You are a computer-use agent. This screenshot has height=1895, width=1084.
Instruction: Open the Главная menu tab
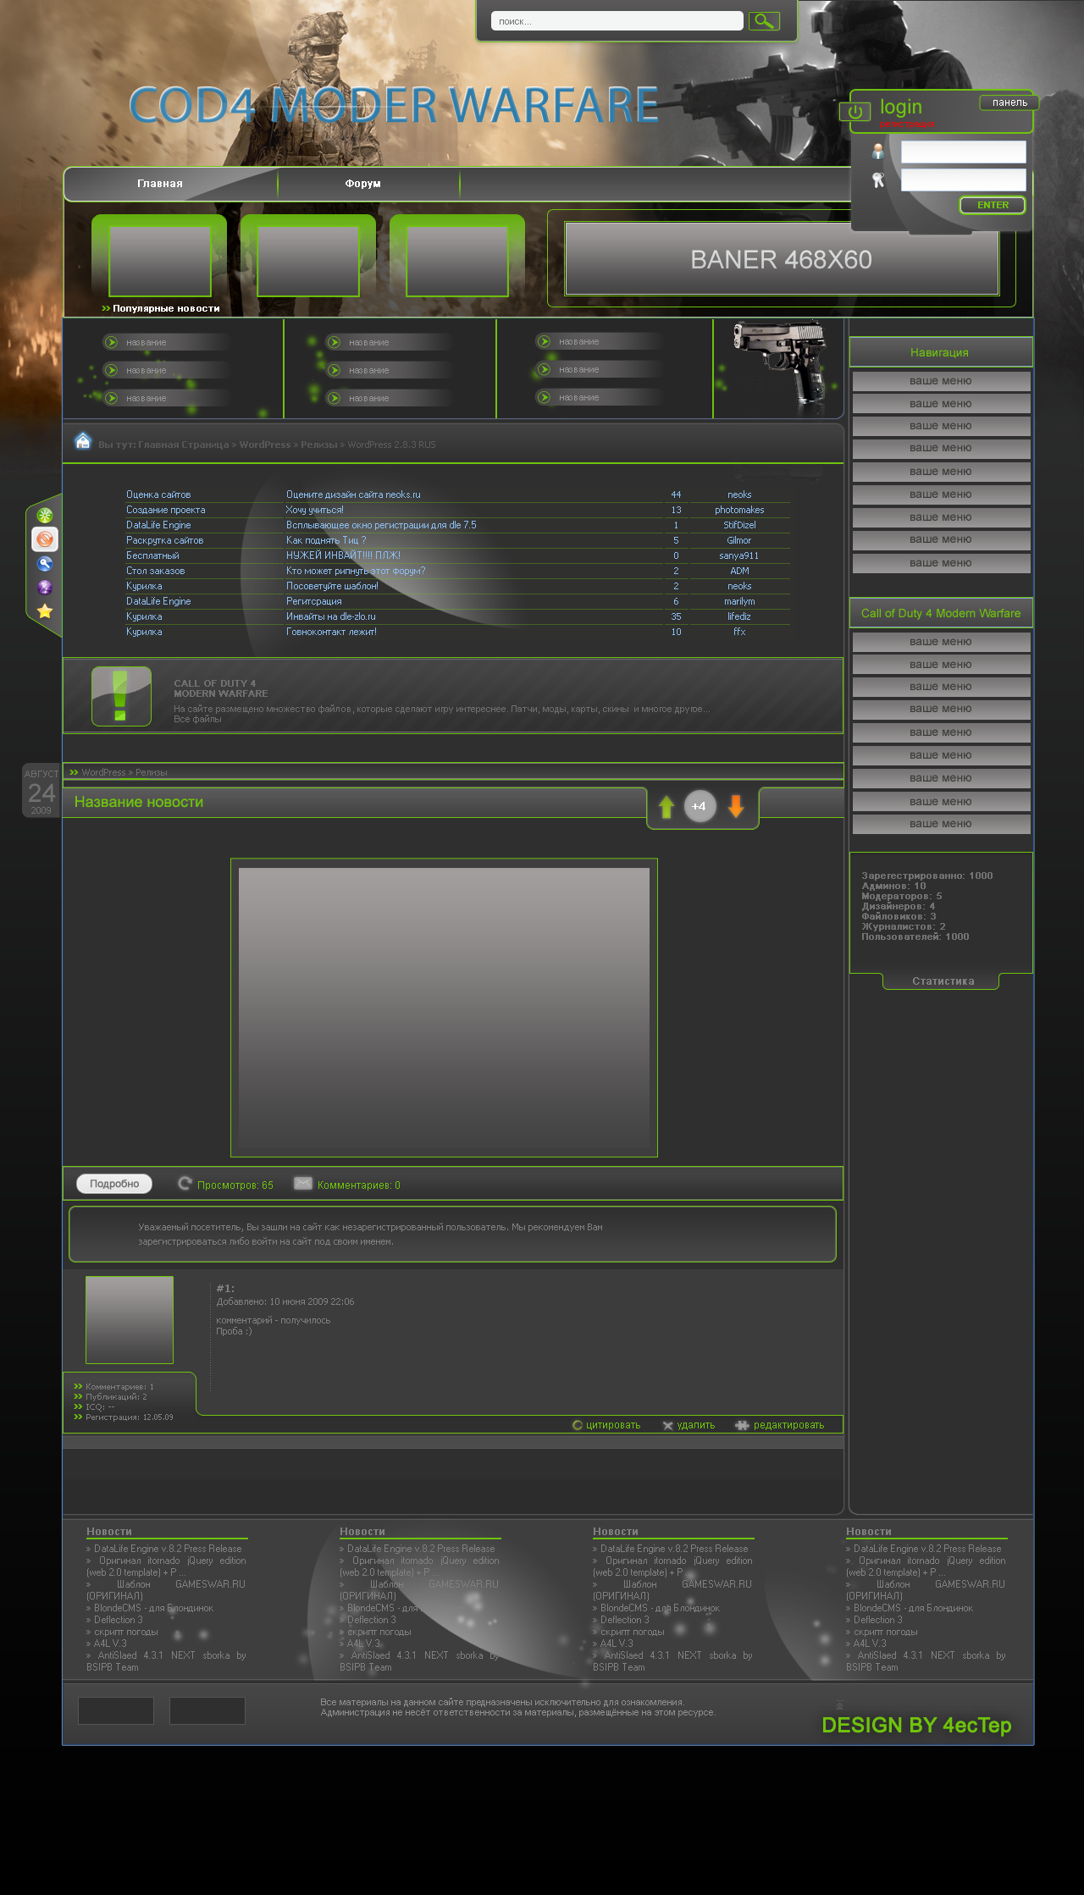[x=160, y=184]
